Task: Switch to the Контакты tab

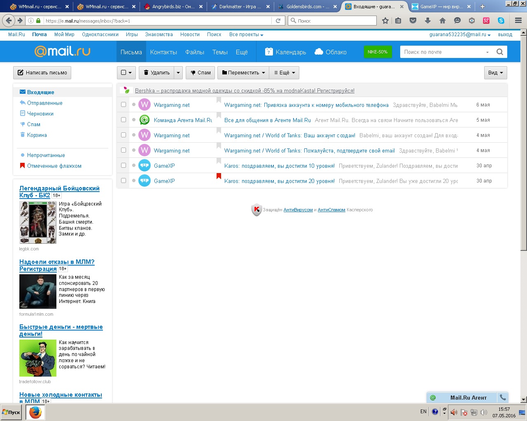Action: 163,52
